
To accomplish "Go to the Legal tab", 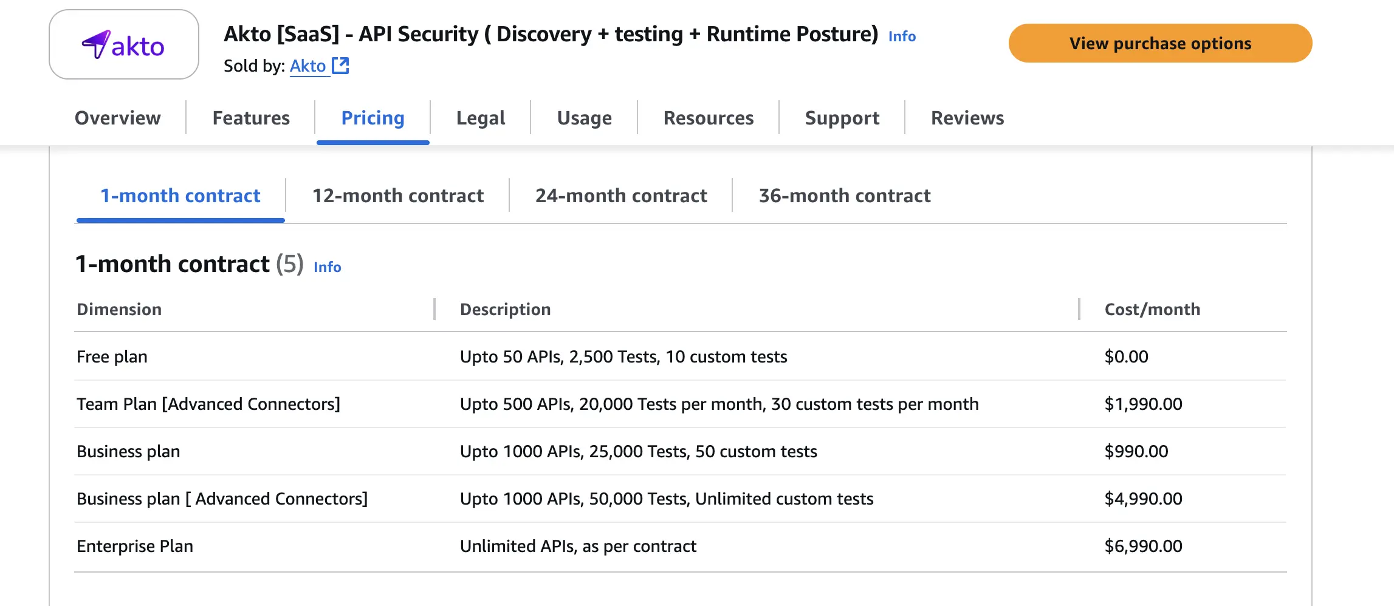I will pos(481,118).
